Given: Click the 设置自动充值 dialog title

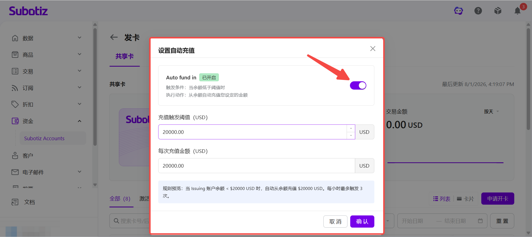Looking at the screenshot, I should pos(177,51).
